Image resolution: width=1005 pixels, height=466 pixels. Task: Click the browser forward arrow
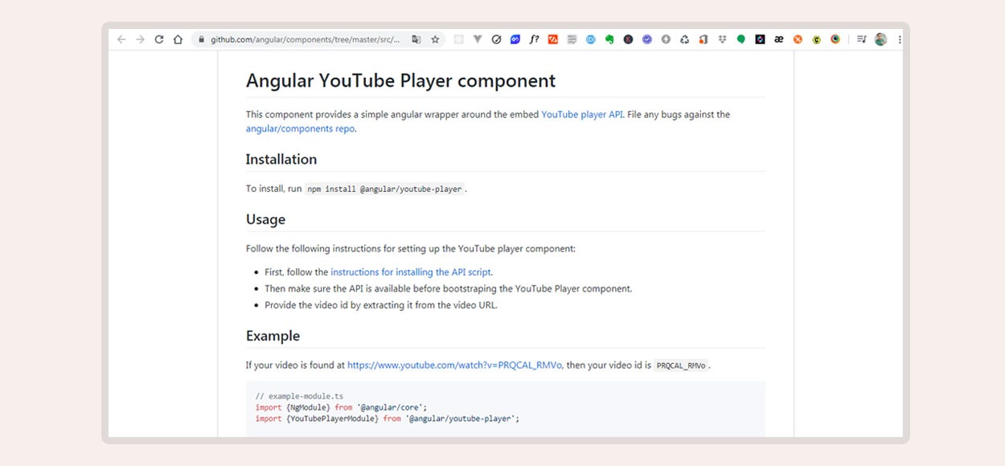click(x=140, y=39)
